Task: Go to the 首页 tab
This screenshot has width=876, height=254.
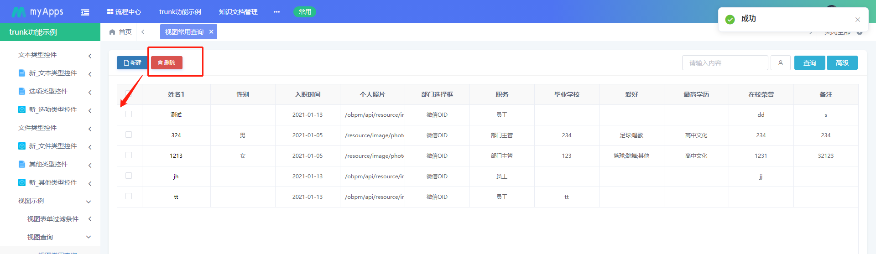Action: click(125, 32)
